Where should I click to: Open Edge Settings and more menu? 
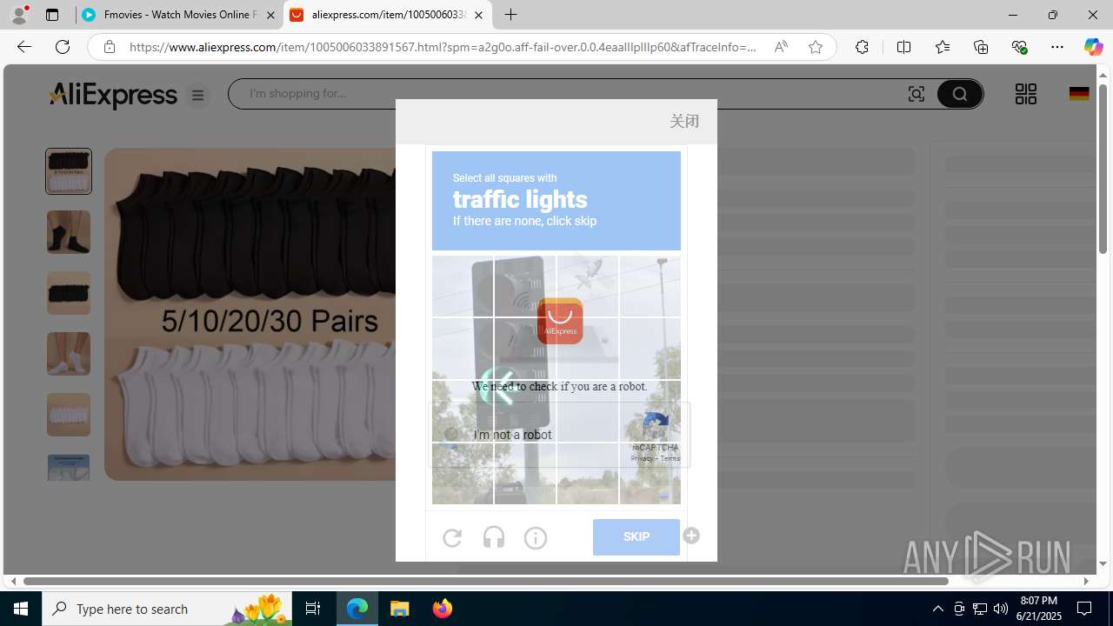1057,47
